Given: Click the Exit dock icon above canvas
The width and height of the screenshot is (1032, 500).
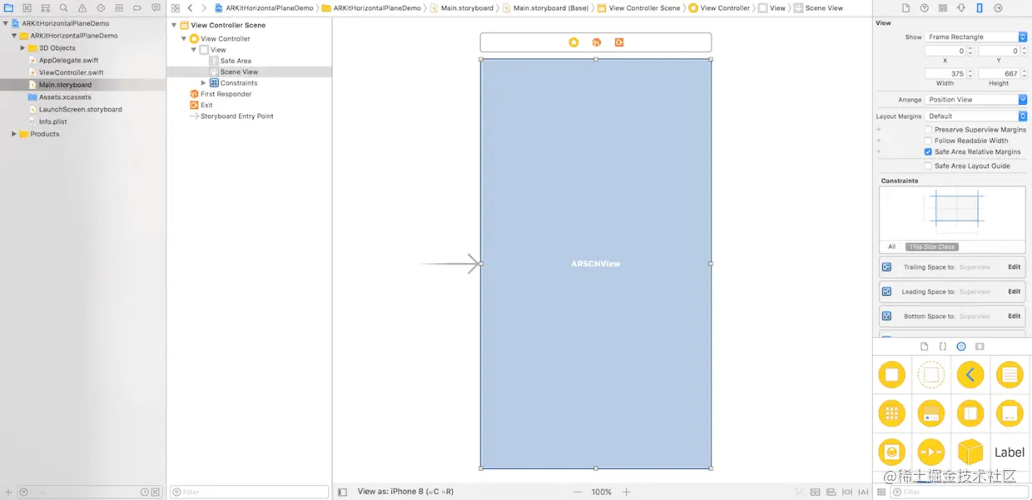Looking at the screenshot, I should 619,42.
